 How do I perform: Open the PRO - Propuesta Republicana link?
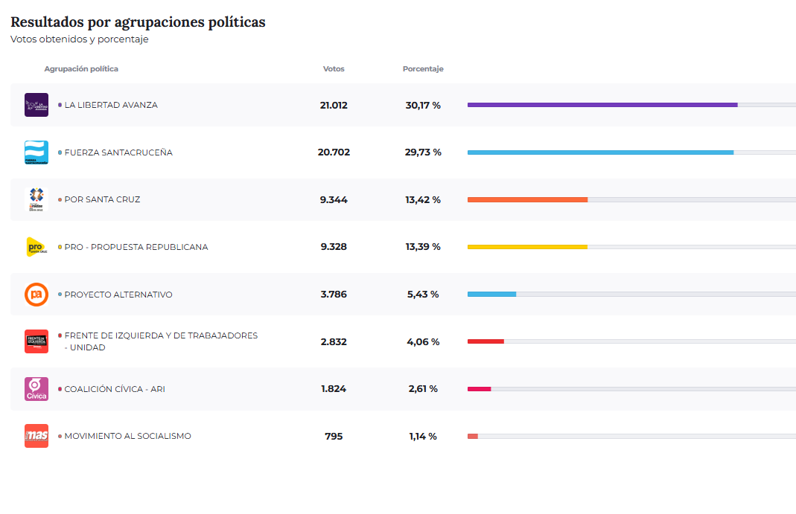click(x=136, y=246)
